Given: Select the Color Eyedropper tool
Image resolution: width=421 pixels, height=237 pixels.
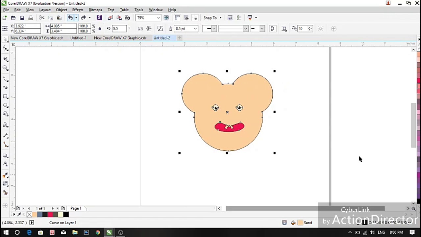Looking at the screenshot, I should 5,175.
